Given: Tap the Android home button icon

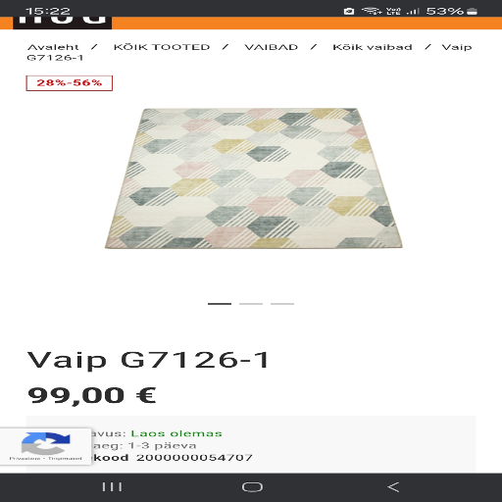Looking at the screenshot, I should click(252, 487).
